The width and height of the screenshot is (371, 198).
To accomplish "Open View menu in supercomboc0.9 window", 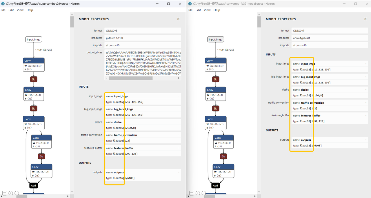I will (20, 10).
